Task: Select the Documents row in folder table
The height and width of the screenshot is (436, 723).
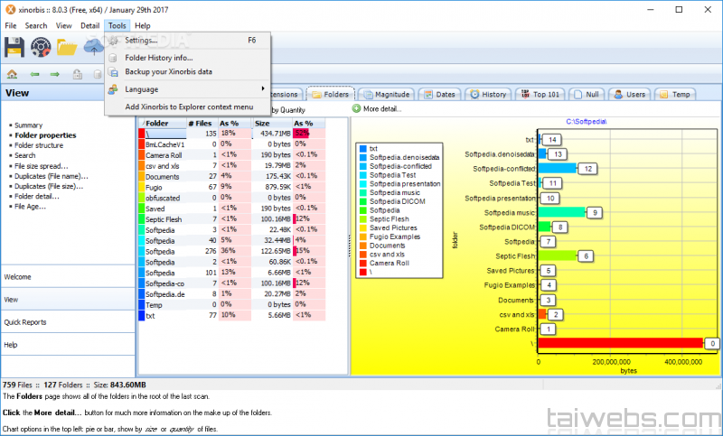Action: pyautogui.click(x=163, y=176)
